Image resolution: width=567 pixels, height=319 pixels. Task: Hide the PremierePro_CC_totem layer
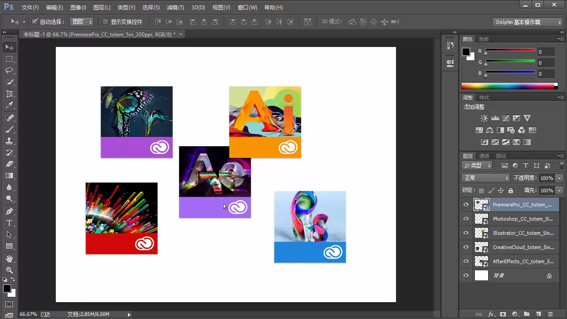[x=466, y=204]
